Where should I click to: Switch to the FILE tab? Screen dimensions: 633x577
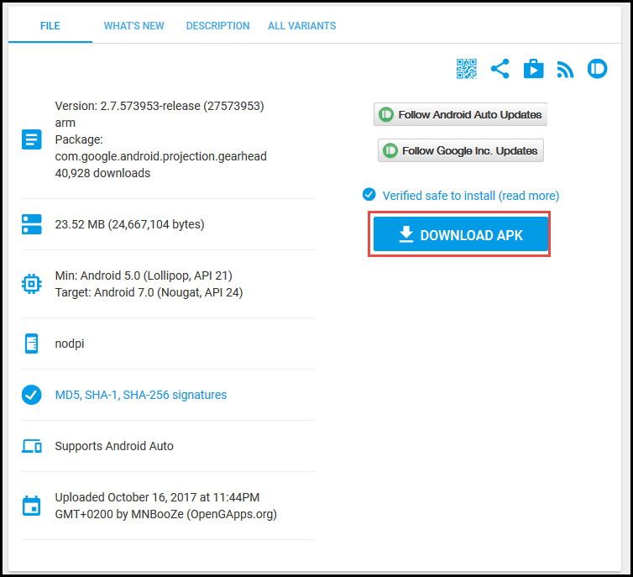(x=50, y=26)
